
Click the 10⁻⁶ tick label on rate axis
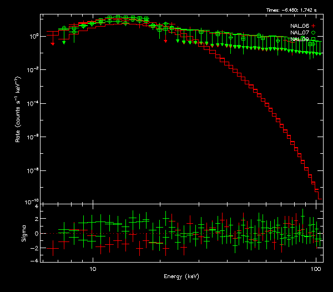tap(33, 137)
